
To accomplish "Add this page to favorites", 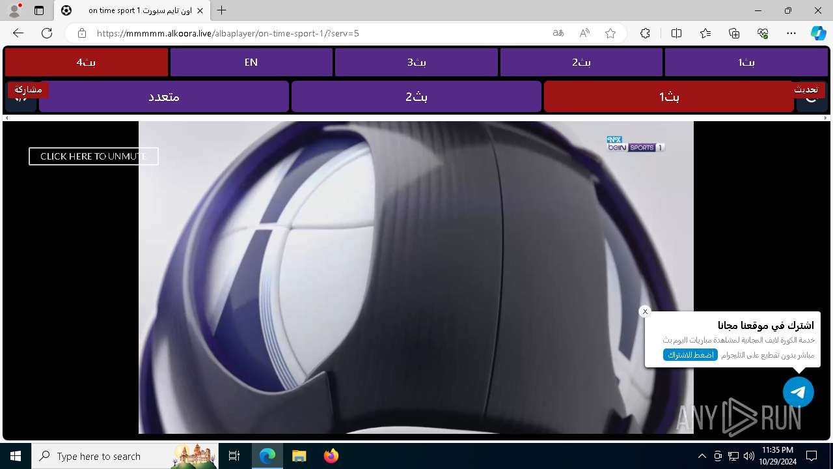I will coord(610,33).
